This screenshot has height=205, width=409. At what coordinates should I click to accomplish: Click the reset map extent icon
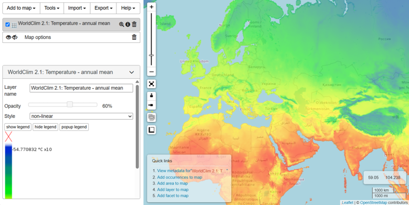[x=151, y=84]
